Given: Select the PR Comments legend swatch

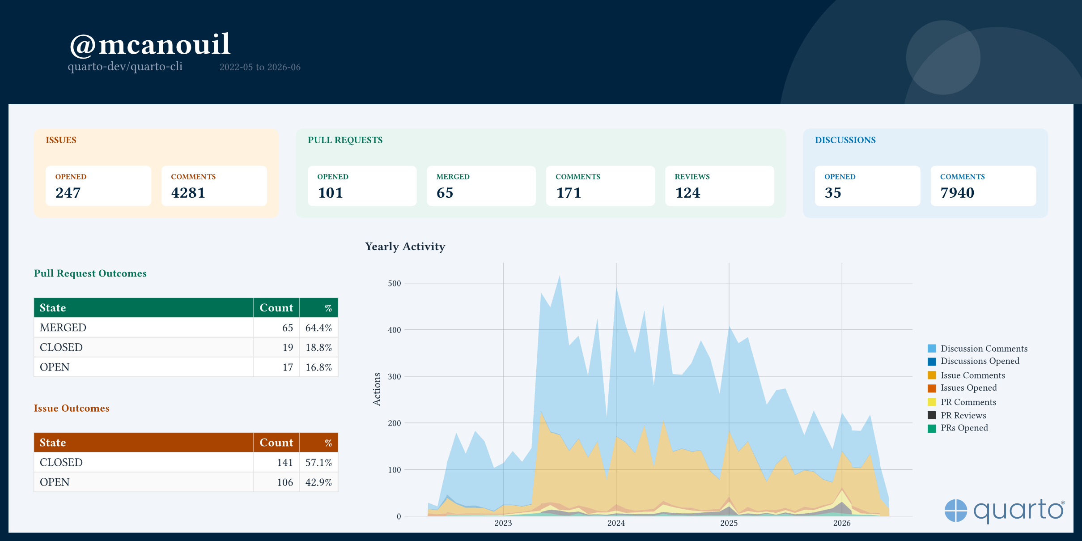Looking at the screenshot, I should pos(932,402).
